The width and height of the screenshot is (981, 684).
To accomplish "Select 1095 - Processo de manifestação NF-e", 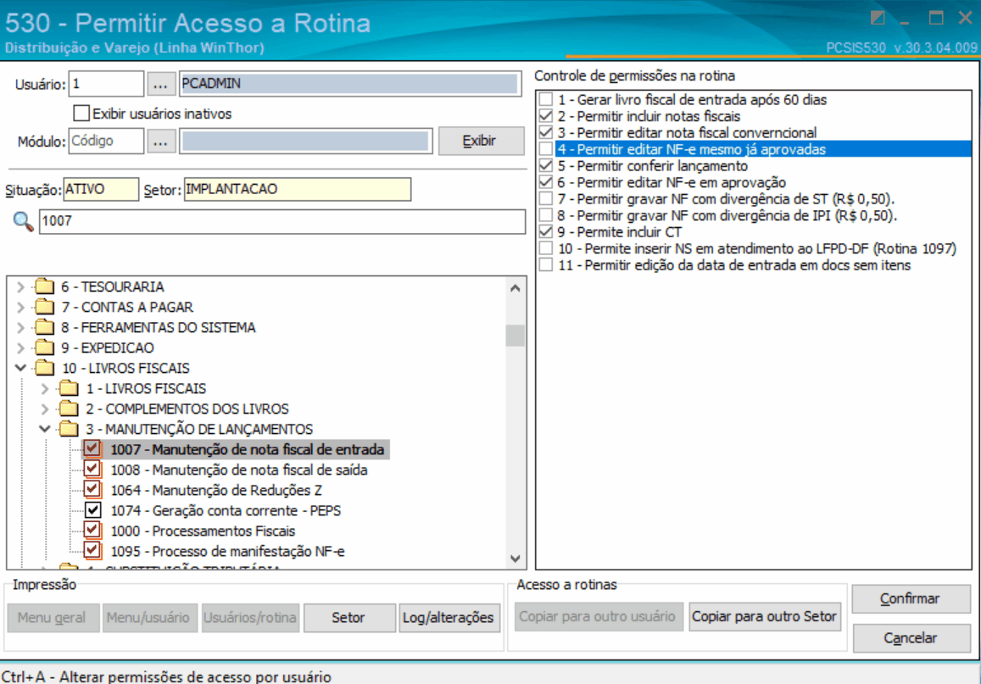I will tap(228, 551).
